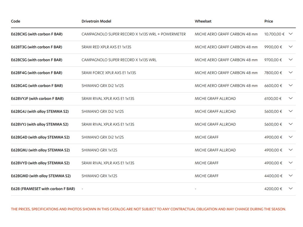Expand the E628VYJ alloy STEMMA row chevron
The image size is (303, 227).
291,124
